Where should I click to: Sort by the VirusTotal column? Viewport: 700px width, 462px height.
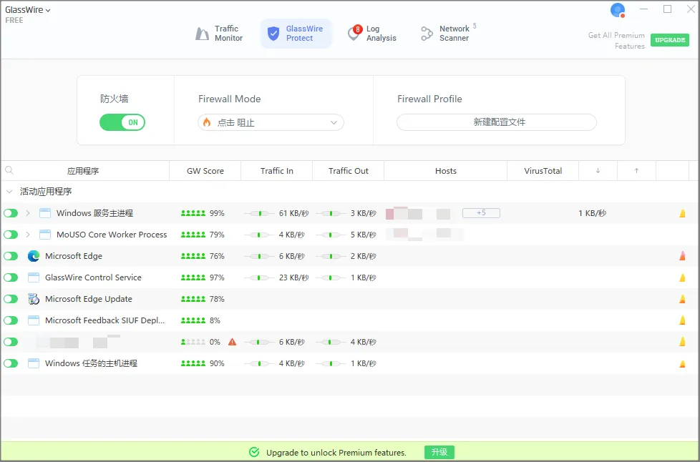coord(543,171)
